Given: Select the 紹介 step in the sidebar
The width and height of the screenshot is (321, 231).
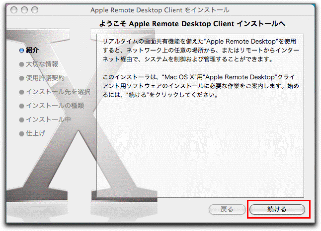Looking at the screenshot, I should 32,50.
